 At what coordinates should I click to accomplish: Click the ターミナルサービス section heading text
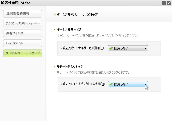[69, 29]
